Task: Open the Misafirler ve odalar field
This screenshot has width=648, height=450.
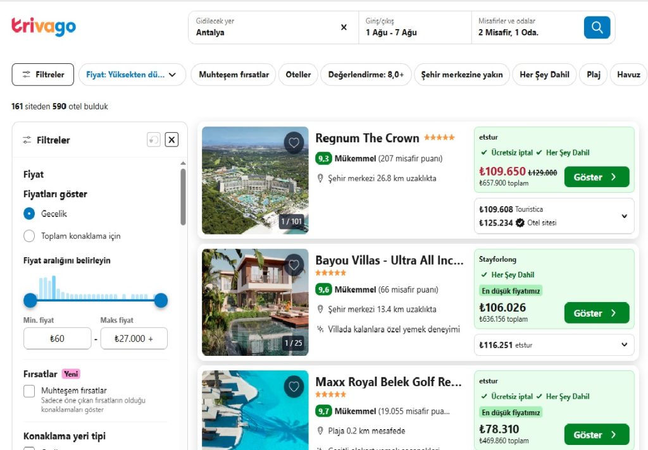Action: 527,27
